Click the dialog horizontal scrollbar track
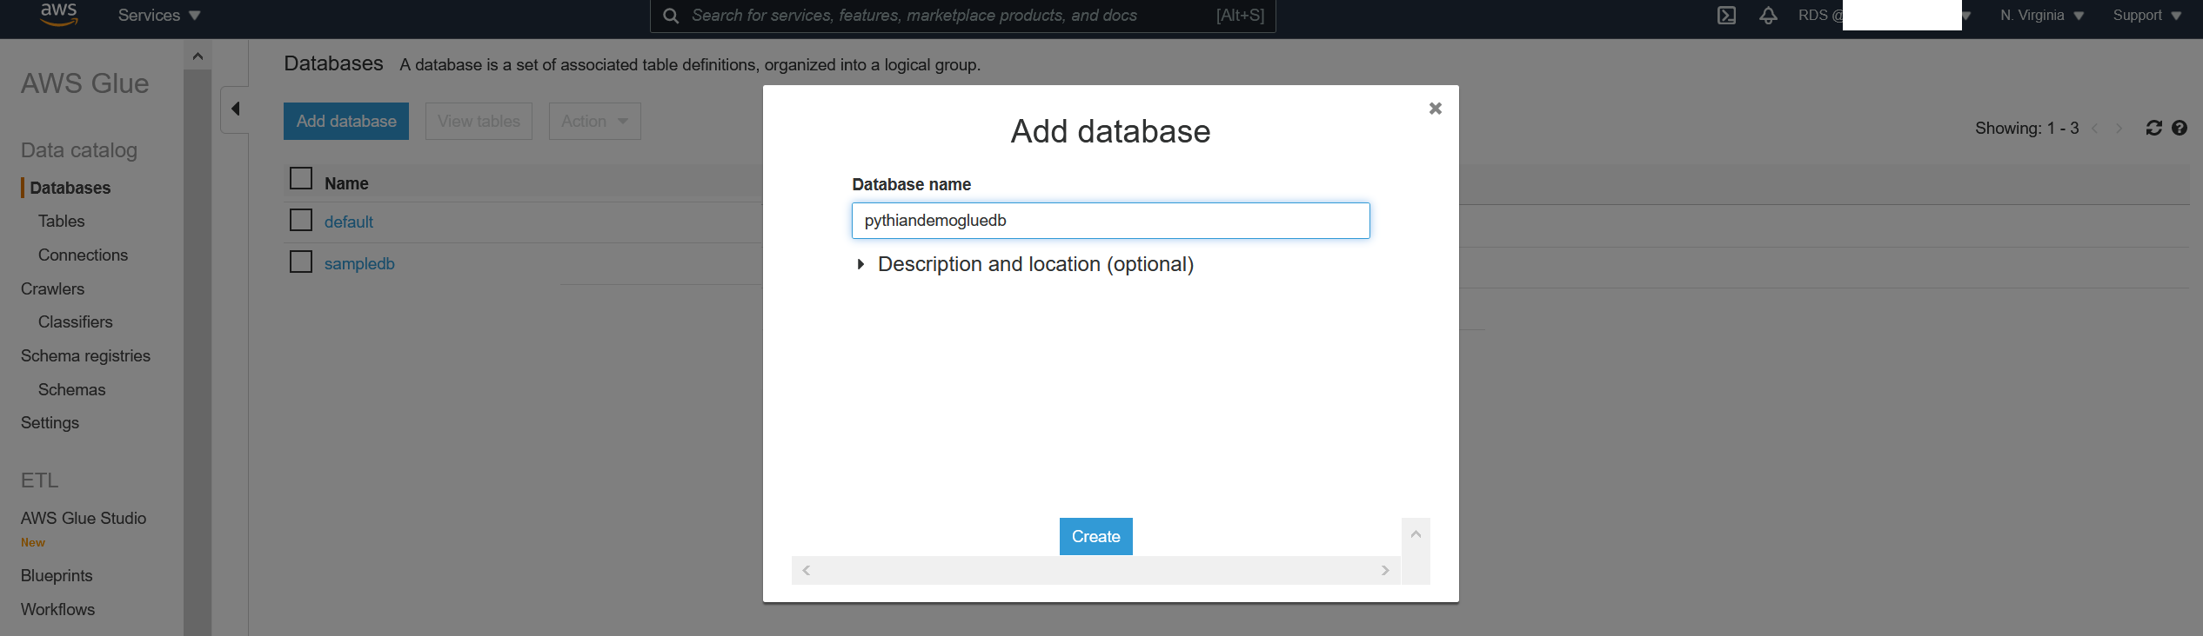 tap(1095, 571)
